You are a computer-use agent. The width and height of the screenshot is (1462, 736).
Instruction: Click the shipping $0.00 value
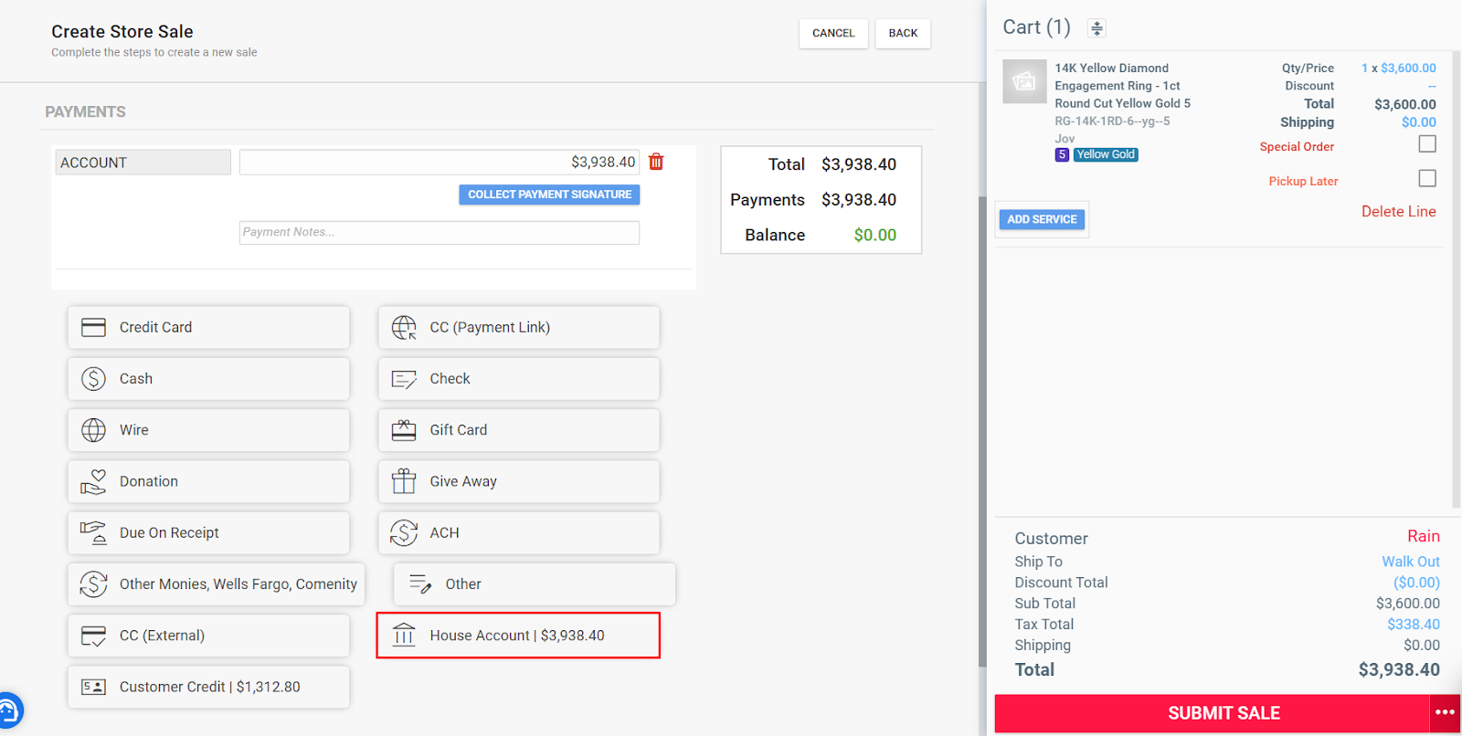(x=1418, y=122)
